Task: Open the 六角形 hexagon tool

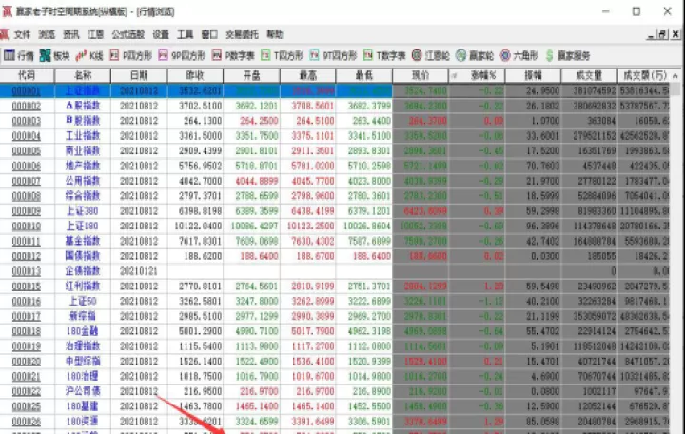Action: pyautogui.click(x=519, y=55)
